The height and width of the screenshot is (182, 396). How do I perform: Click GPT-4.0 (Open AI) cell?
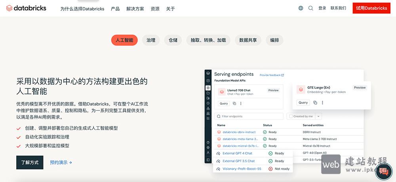coord(315,153)
